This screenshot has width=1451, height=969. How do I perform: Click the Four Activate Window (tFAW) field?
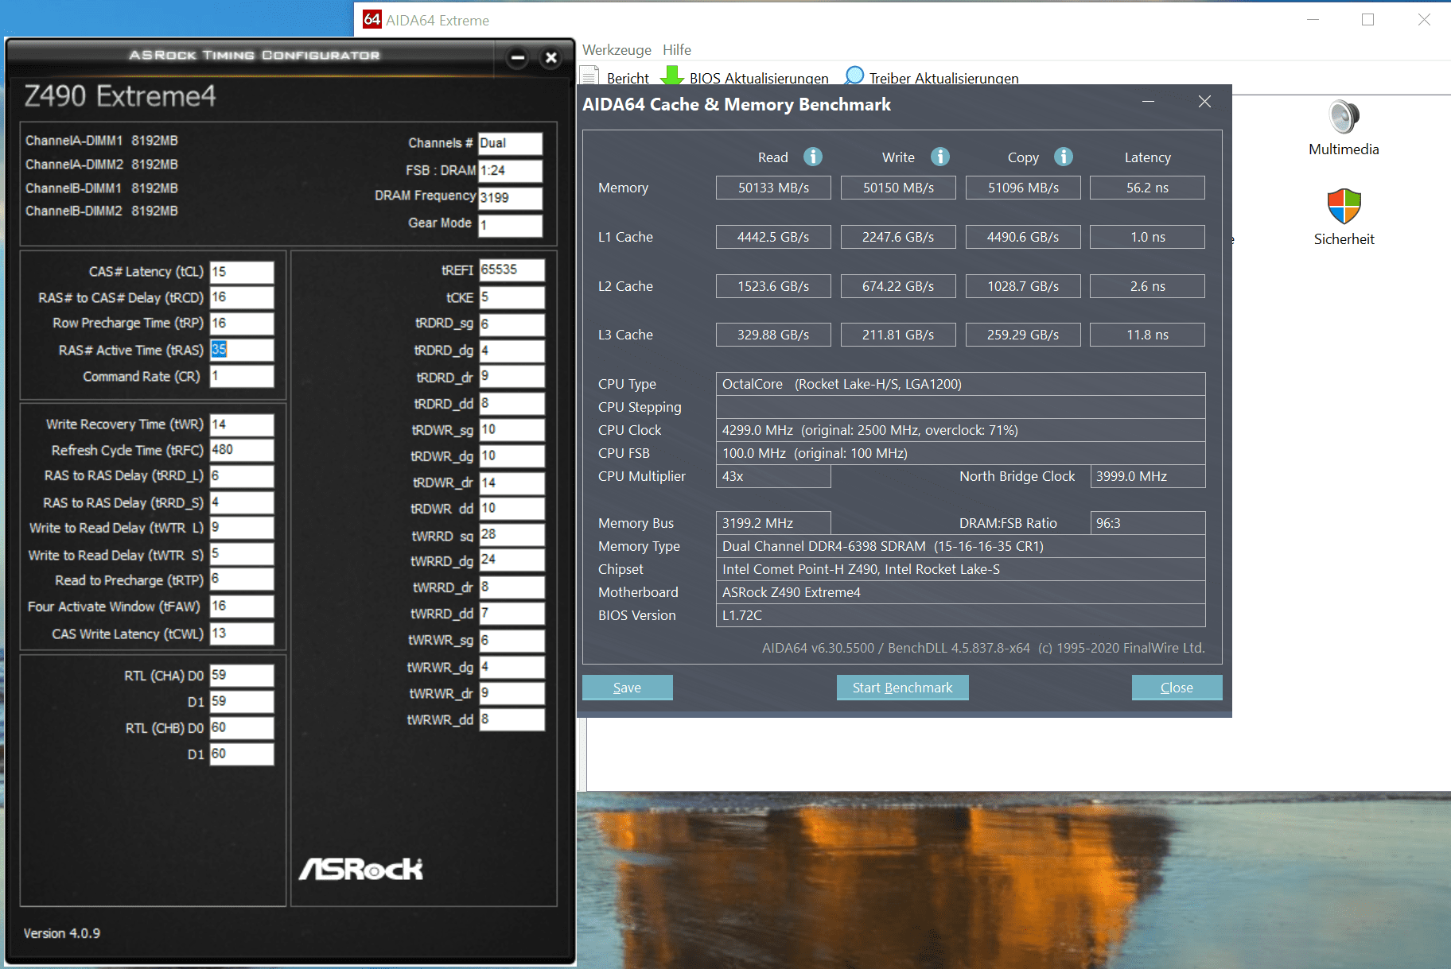(x=242, y=607)
